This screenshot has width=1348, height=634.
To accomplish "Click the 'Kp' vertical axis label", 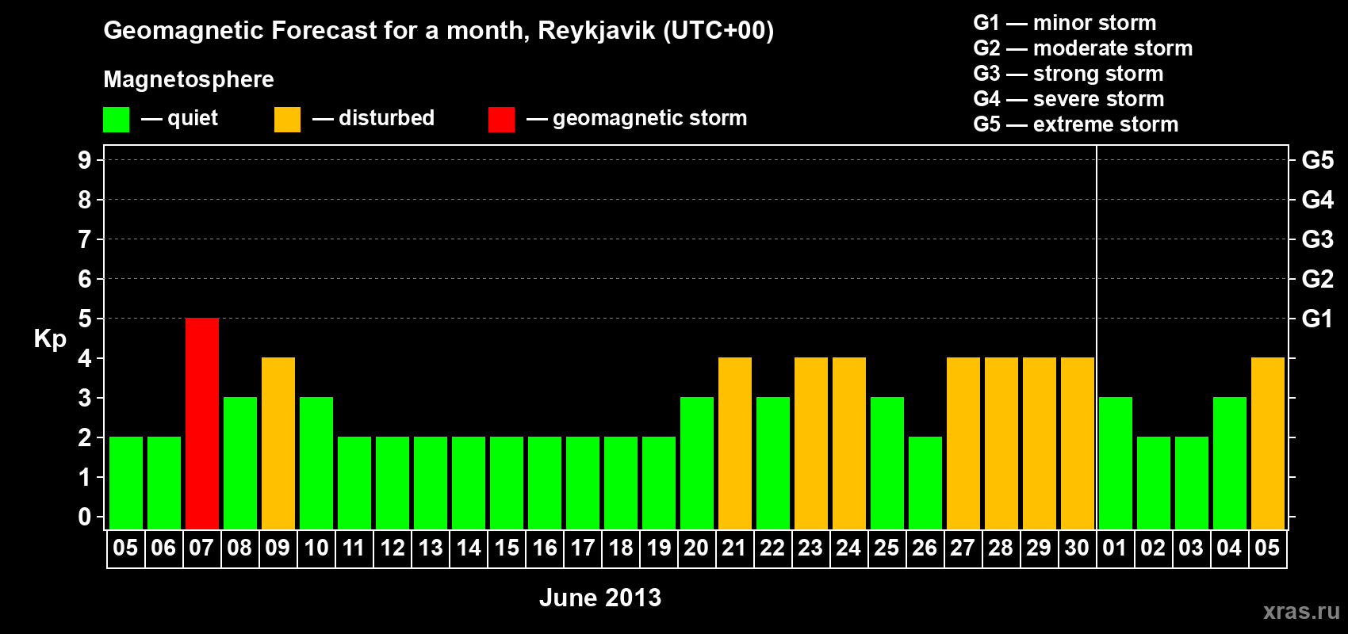I will [x=50, y=339].
